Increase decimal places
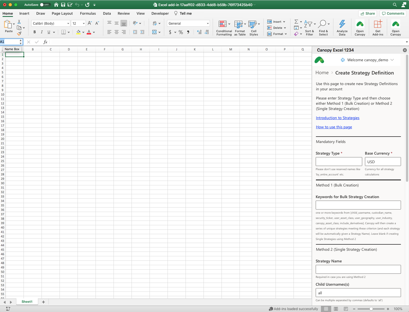The height and width of the screenshot is (312, 409). click(199, 32)
